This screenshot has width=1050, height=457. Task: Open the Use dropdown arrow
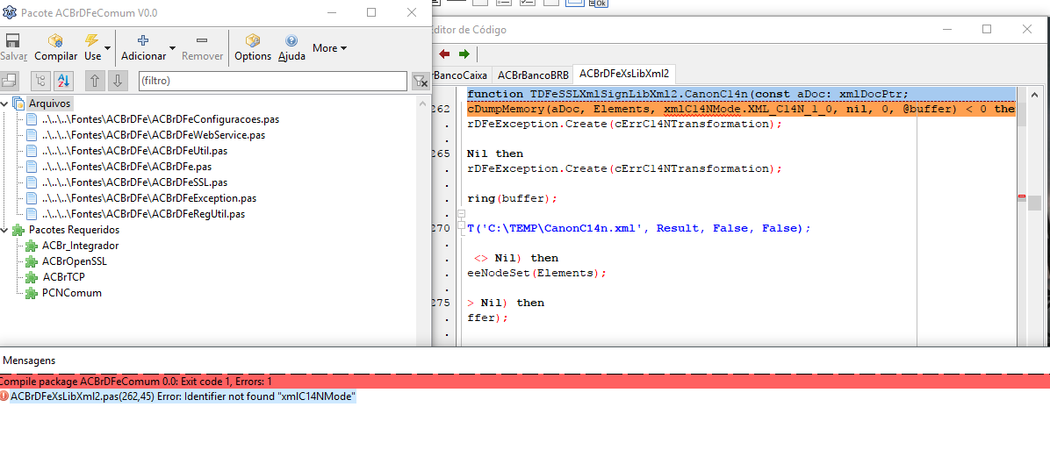tap(107, 48)
